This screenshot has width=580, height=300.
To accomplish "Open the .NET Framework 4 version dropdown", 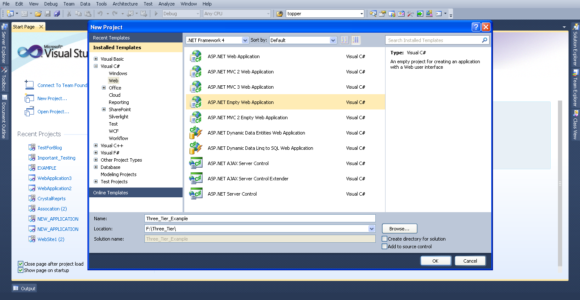I will pos(245,40).
